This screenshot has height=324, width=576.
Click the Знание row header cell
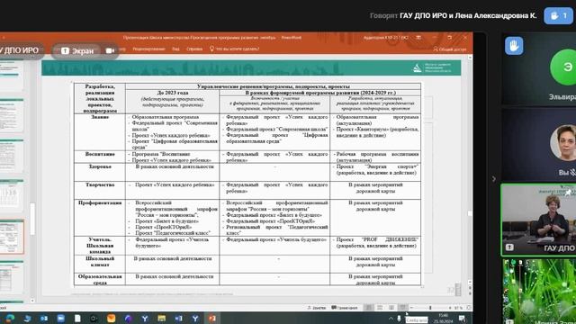pos(100,132)
